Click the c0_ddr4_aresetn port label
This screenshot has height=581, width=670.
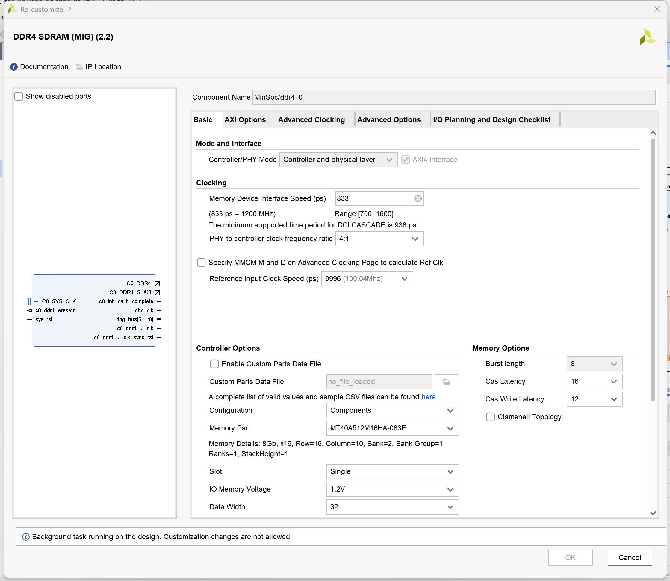(55, 311)
